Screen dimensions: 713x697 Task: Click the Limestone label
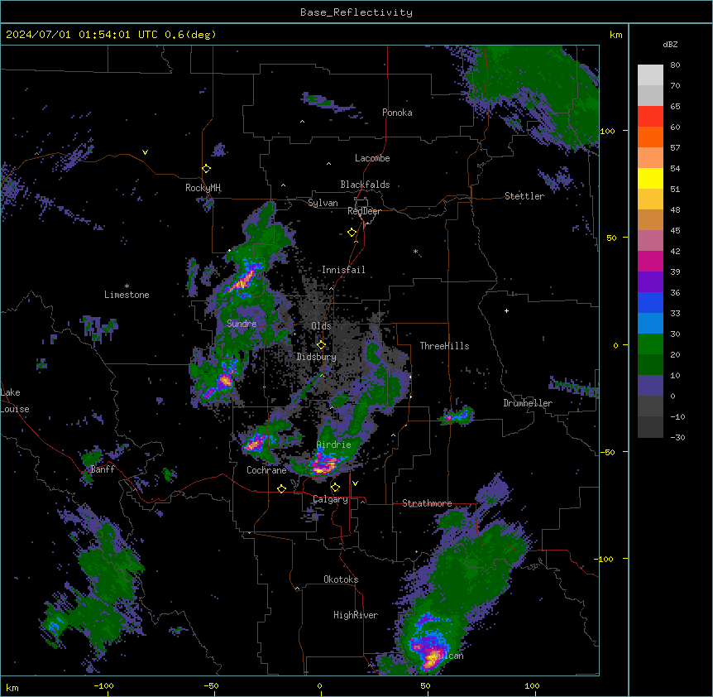(127, 295)
